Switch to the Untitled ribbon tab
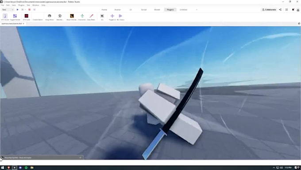 pos(183,10)
